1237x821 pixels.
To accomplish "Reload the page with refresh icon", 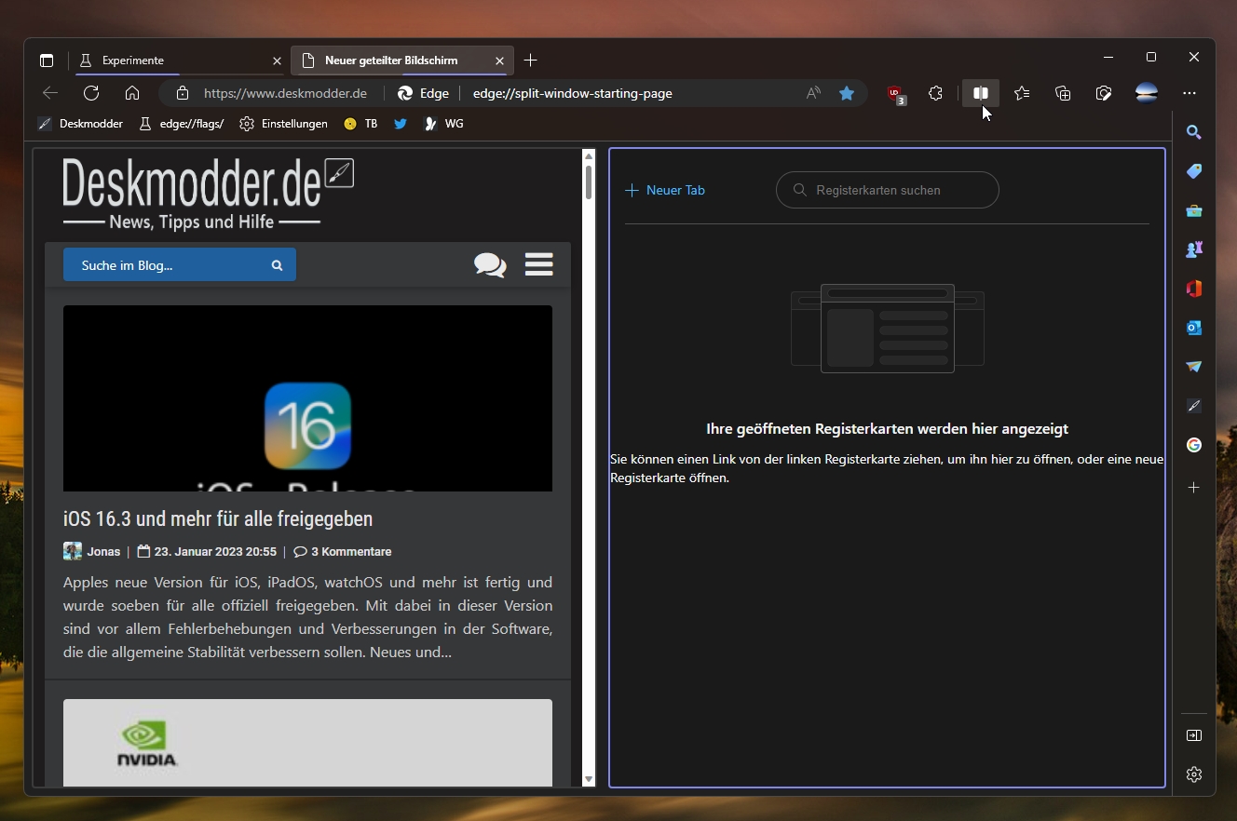I will [91, 93].
